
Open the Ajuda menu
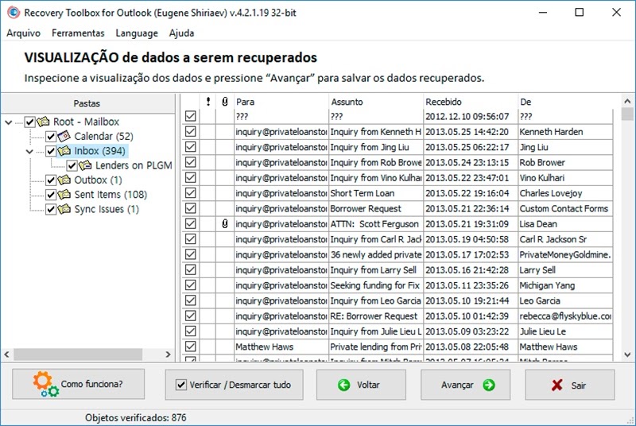[181, 33]
